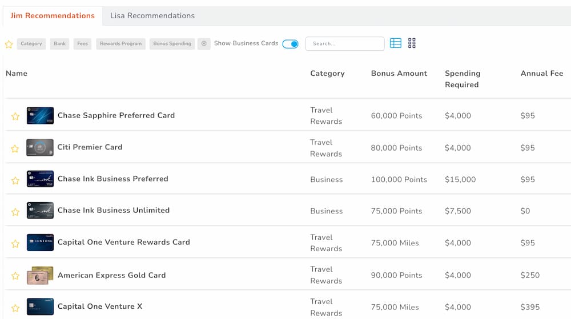Open Capital One Venture Rewards Card link

point(124,243)
